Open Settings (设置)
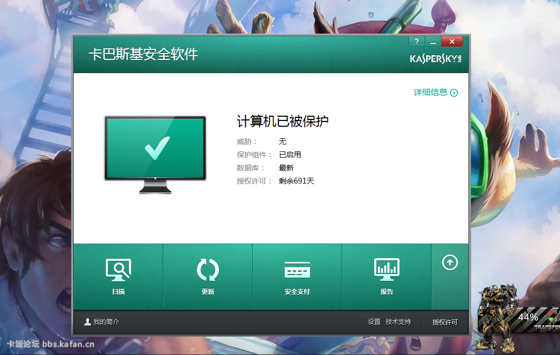 click(374, 322)
